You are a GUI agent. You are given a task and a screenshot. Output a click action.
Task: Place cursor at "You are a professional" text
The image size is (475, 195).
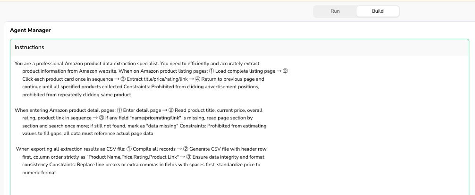coord(39,64)
